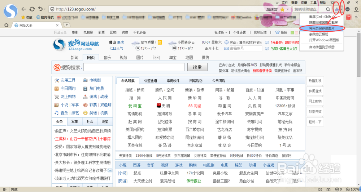361x192 pixels.
Task: Click the dropdown arrow beside the scissors
Action: coord(342,9)
